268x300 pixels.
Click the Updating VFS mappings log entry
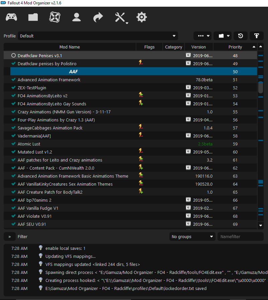71,257
